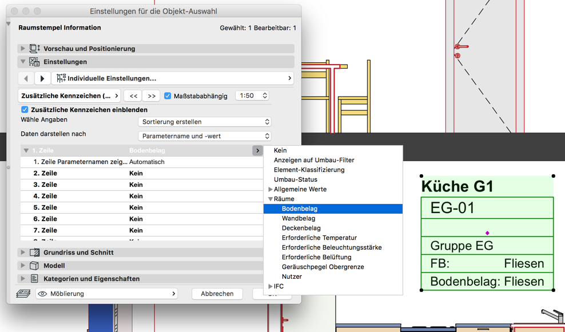This screenshot has width=565, height=332.
Task: Click the layer stack icon at bottom left
Action: click(23, 294)
